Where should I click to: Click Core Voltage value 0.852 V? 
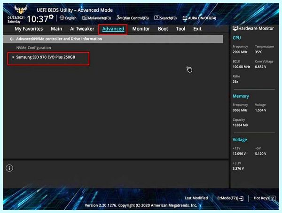pos(260,67)
